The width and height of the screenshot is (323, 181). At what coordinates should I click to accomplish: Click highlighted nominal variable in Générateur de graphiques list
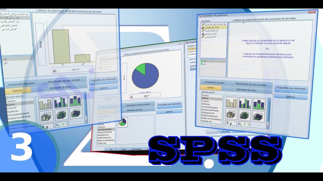tap(214, 27)
